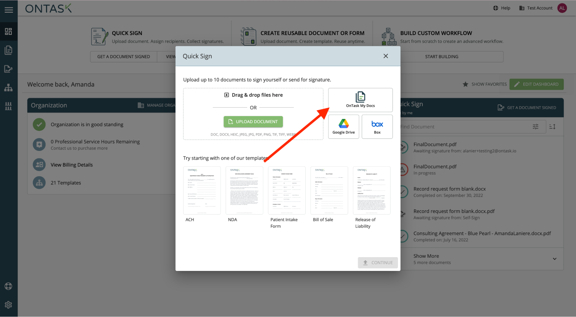Toggle Show Favorites star
The width and height of the screenshot is (576, 317).
pyautogui.click(x=465, y=84)
